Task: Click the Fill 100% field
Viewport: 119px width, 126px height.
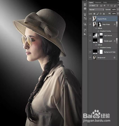Action: 114,13
